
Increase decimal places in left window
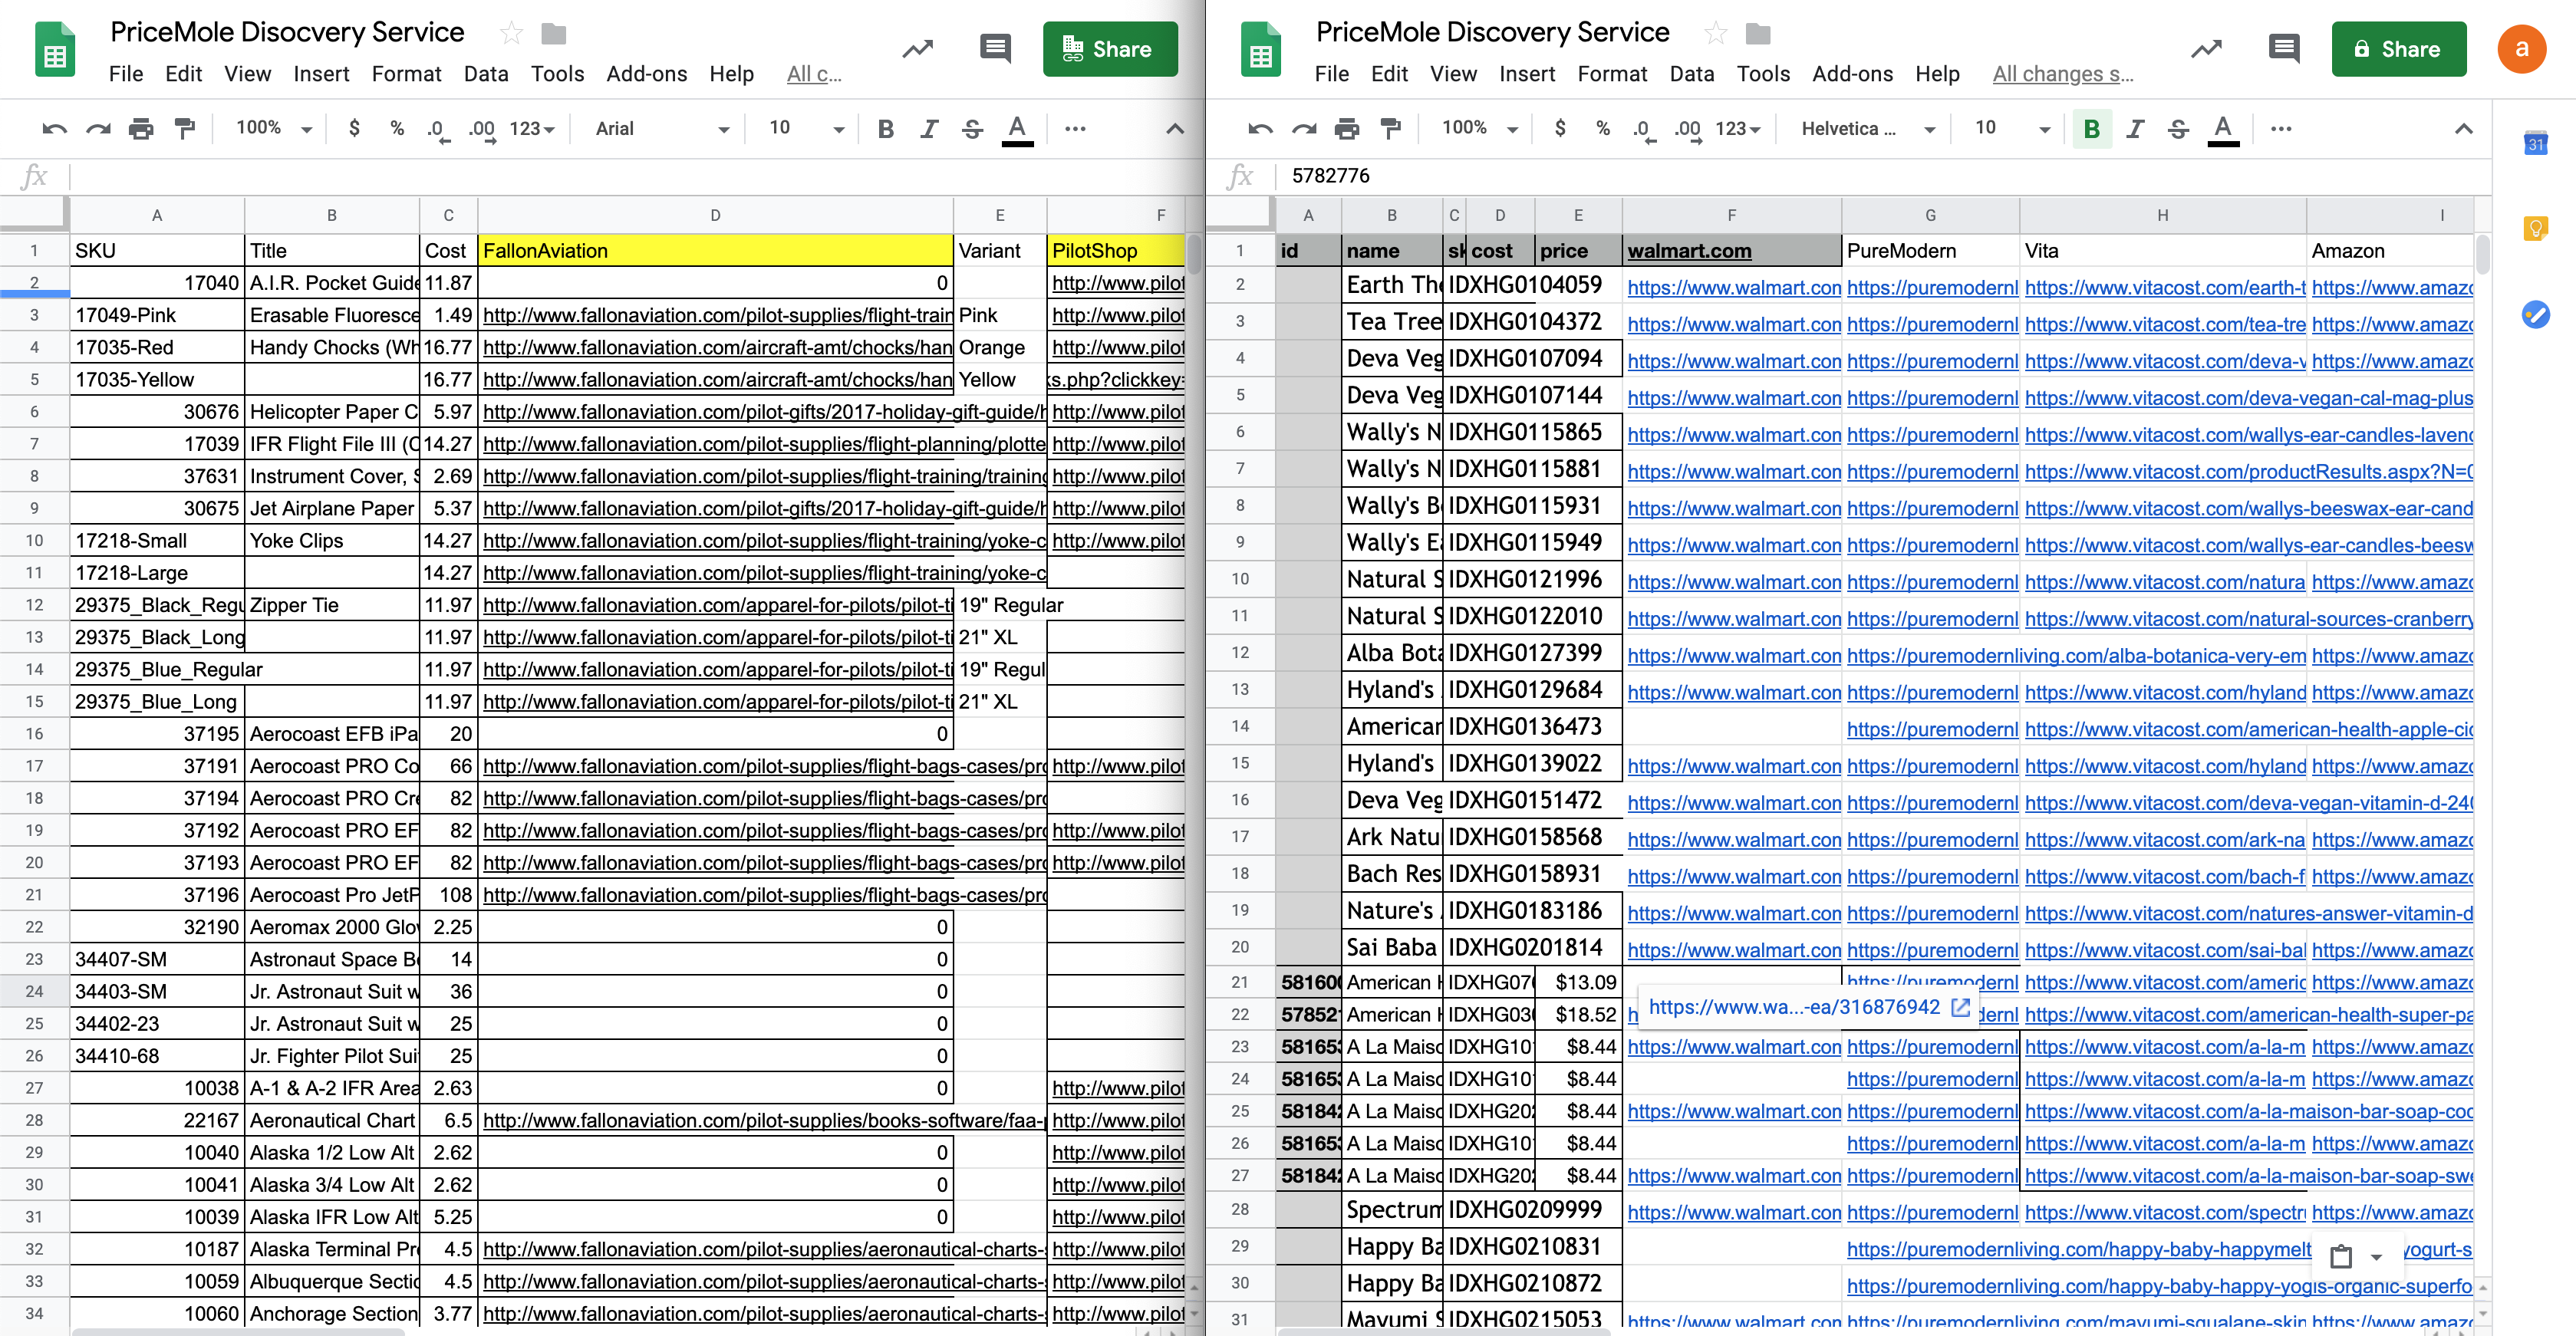[482, 129]
